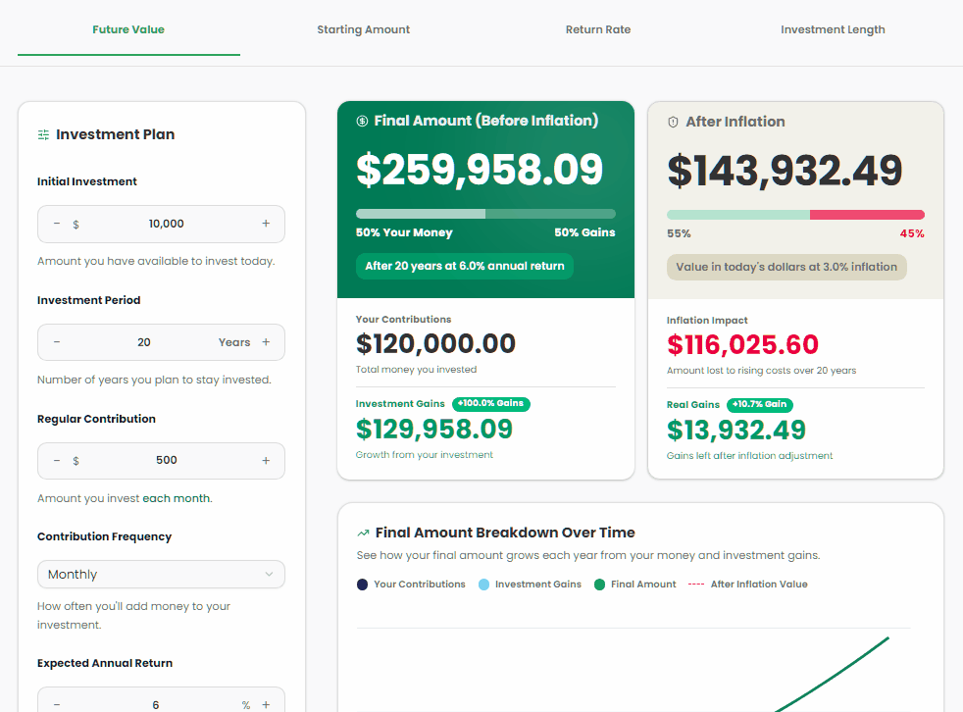The height and width of the screenshot is (712, 963).
Task: Click plus icon for Regular Contribution
Action: click(x=265, y=460)
